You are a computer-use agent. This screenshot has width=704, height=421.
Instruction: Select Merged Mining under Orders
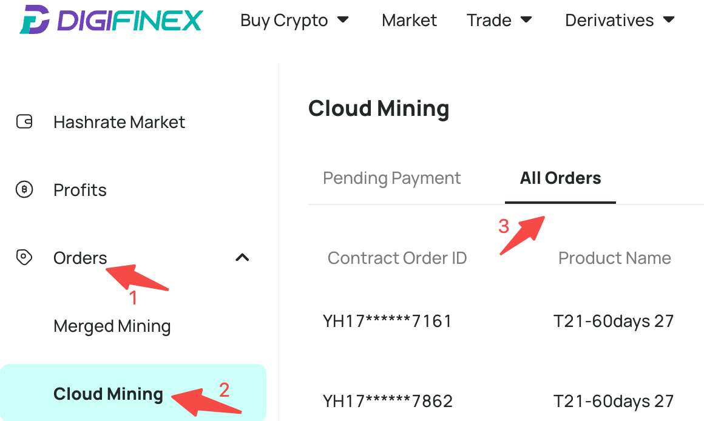tap(112, 326)
